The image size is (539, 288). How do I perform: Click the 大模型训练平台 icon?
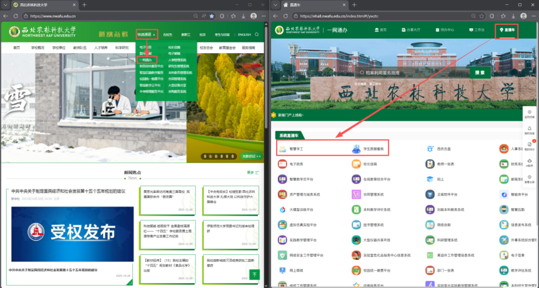[283, 210]
